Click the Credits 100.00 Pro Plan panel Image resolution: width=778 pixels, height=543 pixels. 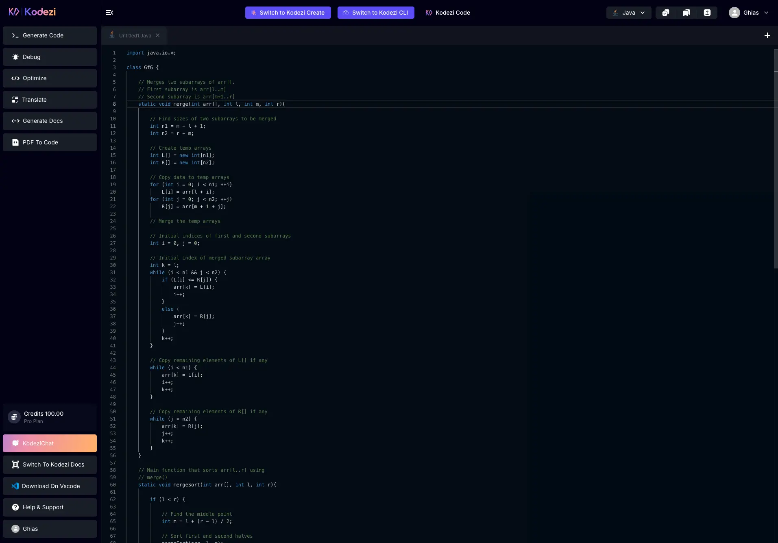pyautogui.click(x=50, y=417)
